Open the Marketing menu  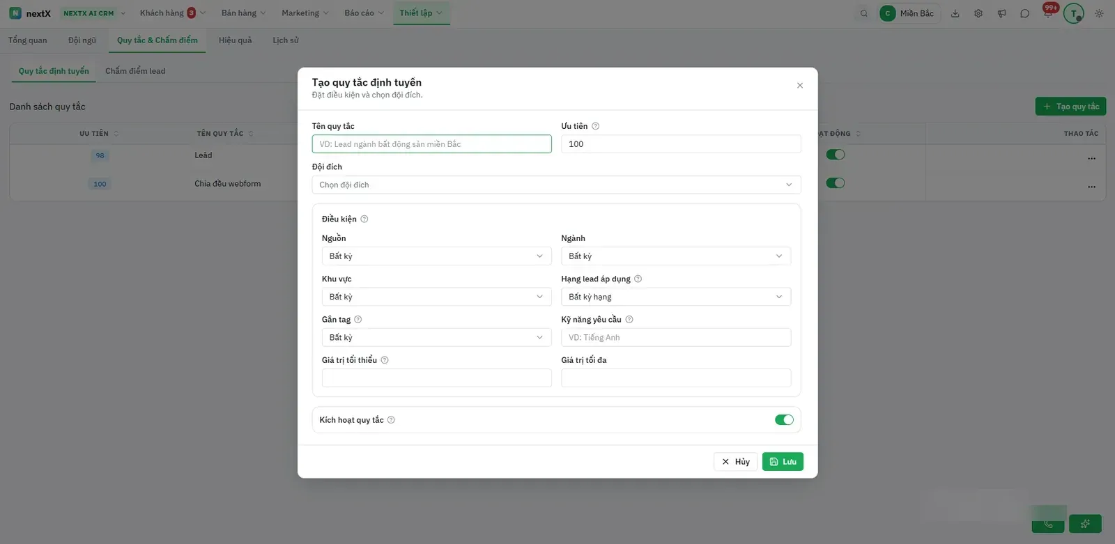point(305,13)
